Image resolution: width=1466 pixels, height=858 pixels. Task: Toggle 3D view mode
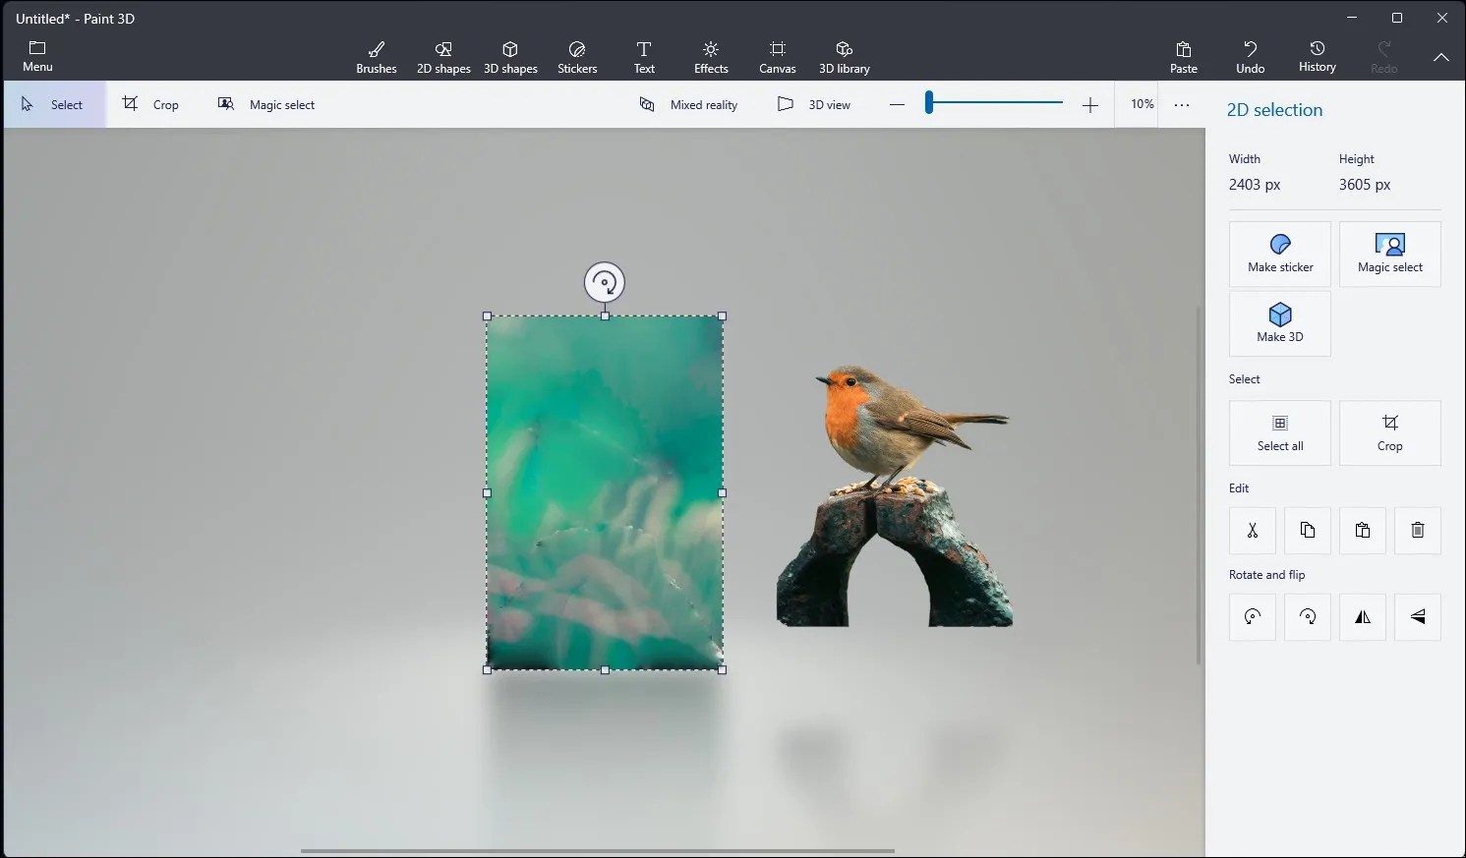(x=815, y=104)
